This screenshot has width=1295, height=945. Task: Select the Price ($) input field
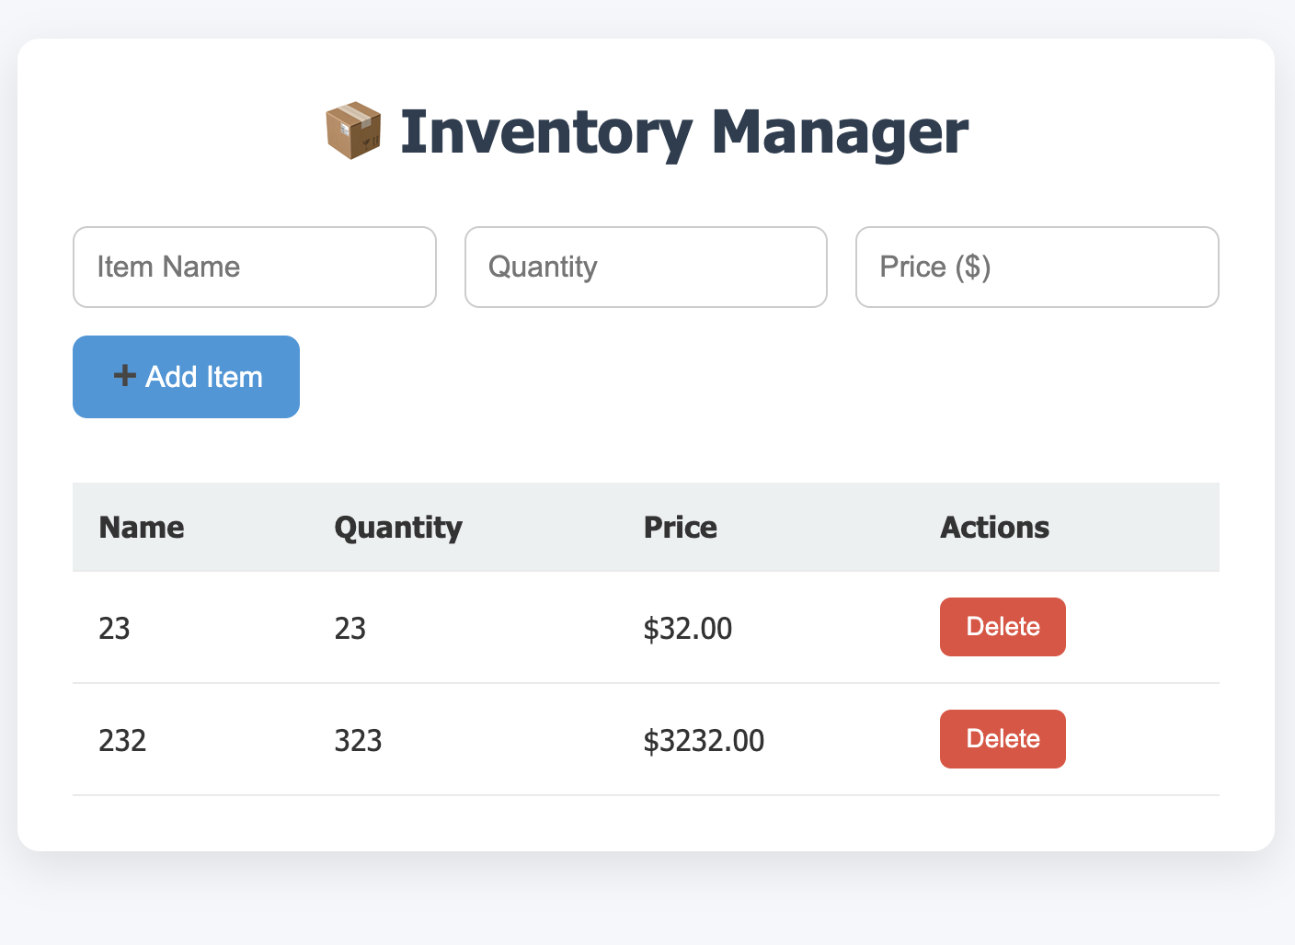click(1037, 268)
